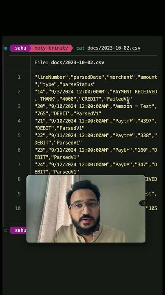Click the cat command text
Viewport: 165px width, 295px height.
80,48
